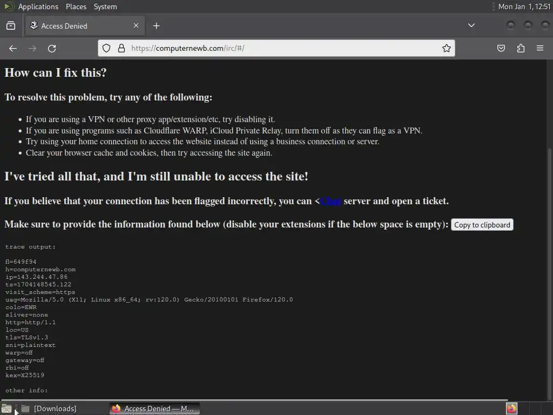Reload the current page
Image resolution: width=553 pixels, height=415 pixels.
[52, 48]
